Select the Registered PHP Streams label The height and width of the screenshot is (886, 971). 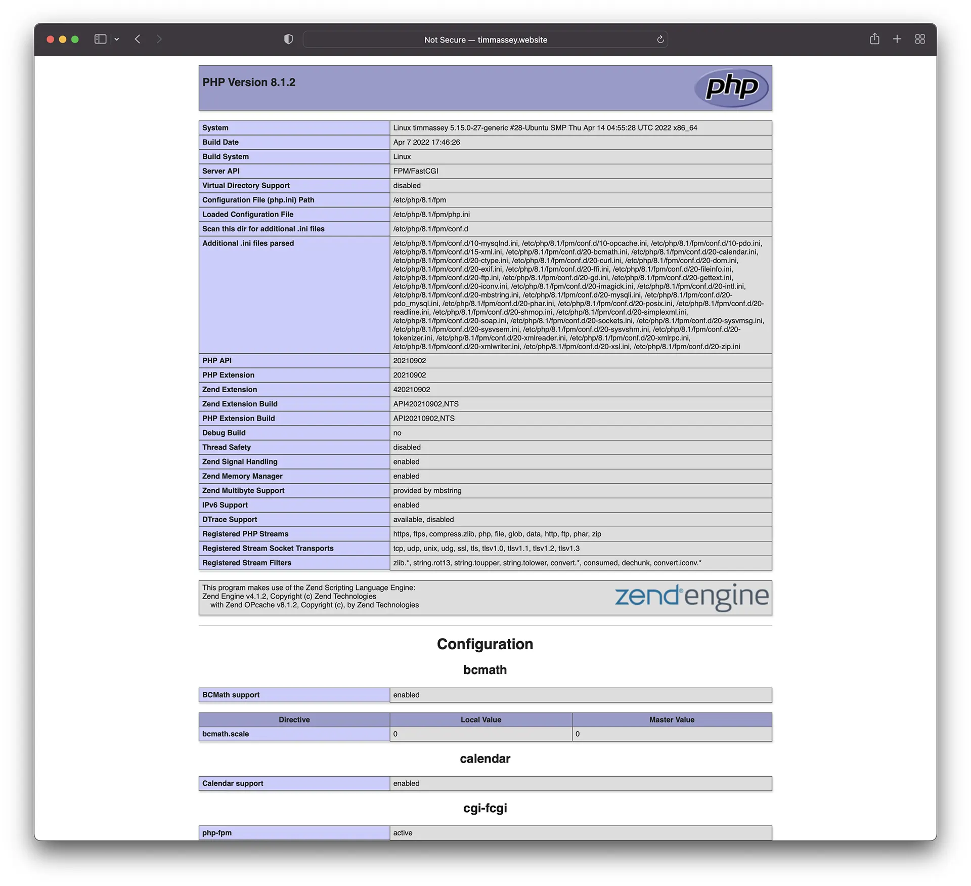(245, 534)
